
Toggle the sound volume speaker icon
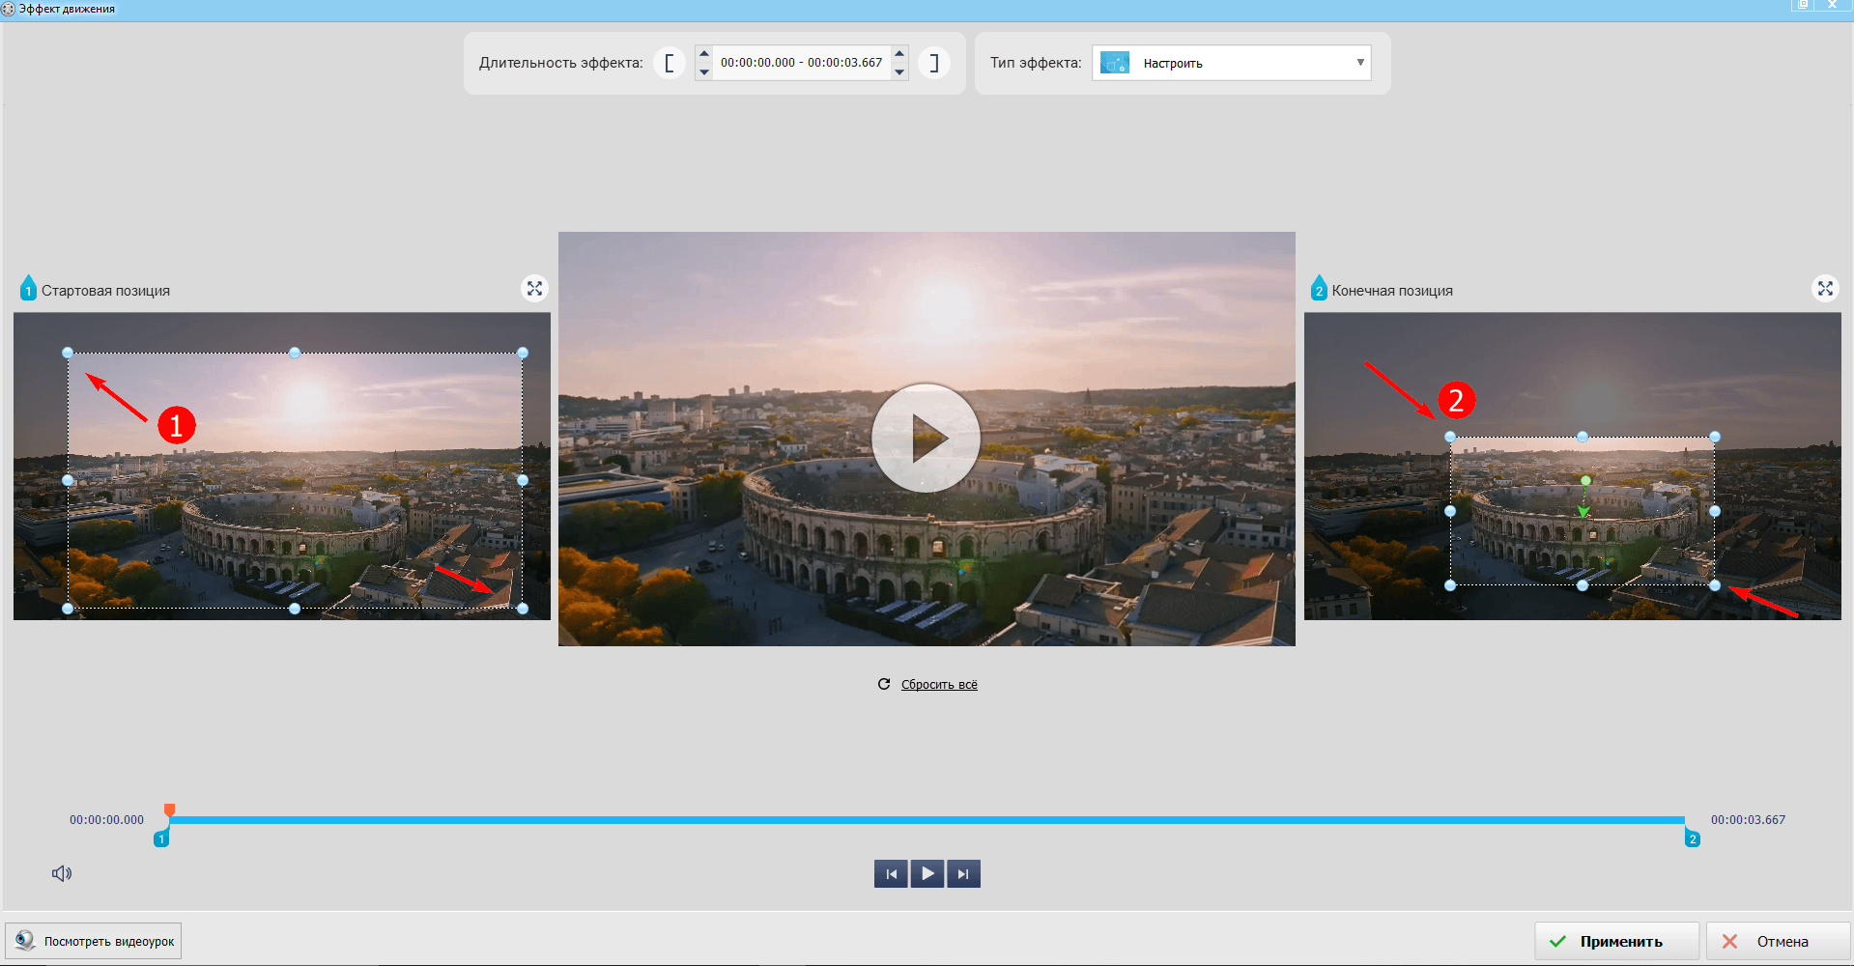click(62, 873)
